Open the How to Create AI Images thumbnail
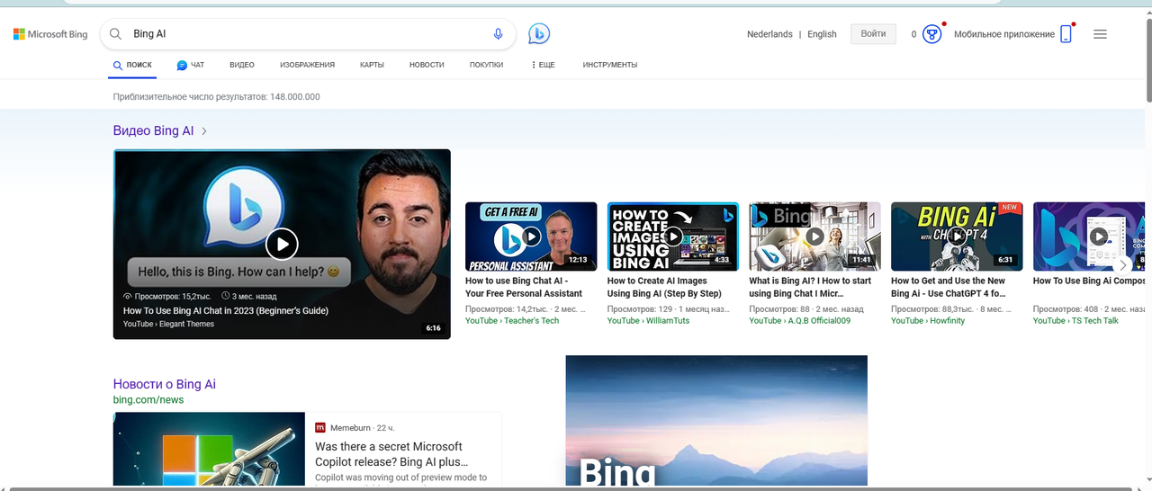 pos(672,237)
